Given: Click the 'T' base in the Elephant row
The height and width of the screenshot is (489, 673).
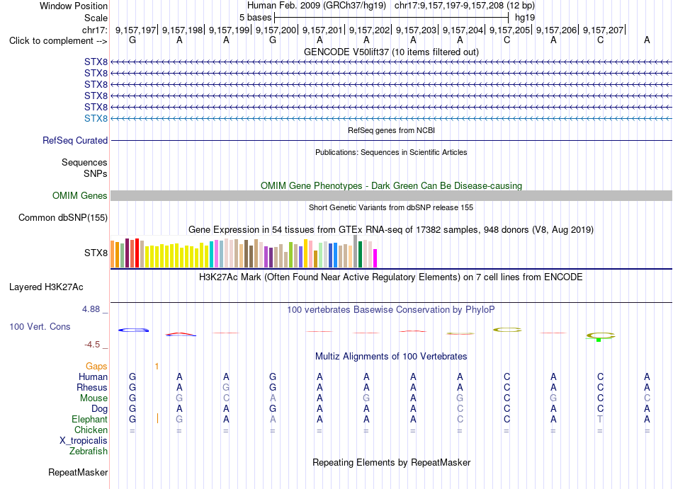Looking at the screenshot, I should (x=600, y=419).
